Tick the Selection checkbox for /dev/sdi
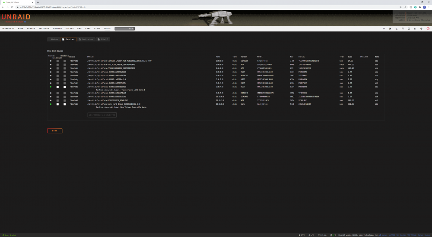This screenshot has height=237, width=432. [x=57, y=87]
